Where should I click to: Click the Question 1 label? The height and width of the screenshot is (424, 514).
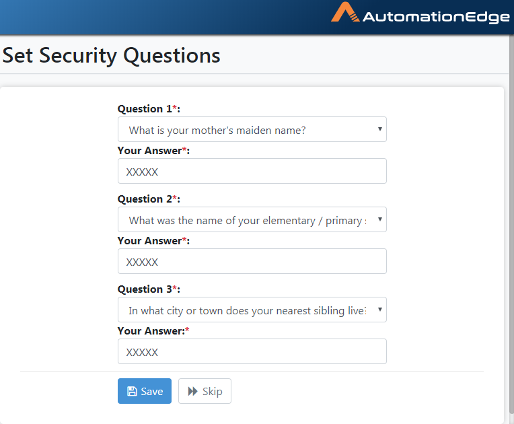[149, 108]
